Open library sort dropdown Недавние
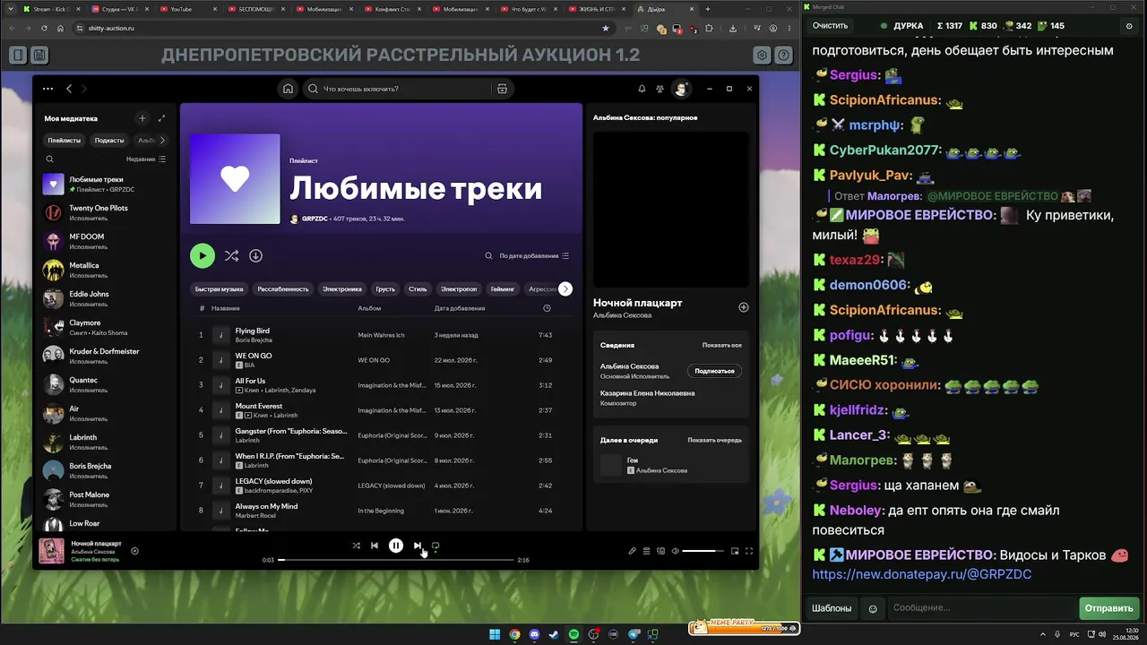The image size is (1147, 645). coord(146,159)
